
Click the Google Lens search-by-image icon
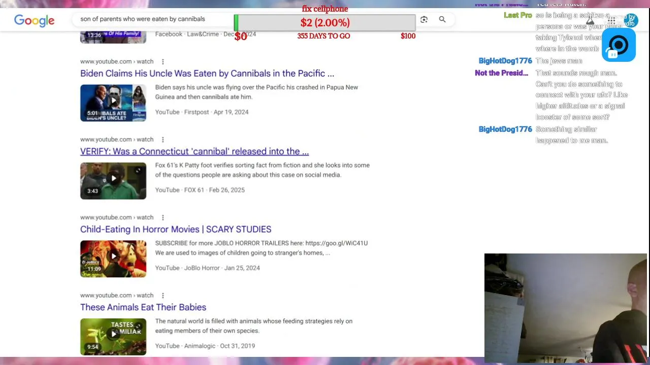[x=424, y=19]
